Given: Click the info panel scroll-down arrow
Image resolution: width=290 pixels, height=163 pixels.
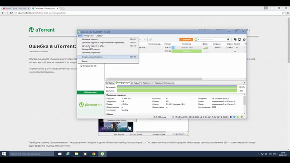Looking at the screenshot, I should point(245,114).
